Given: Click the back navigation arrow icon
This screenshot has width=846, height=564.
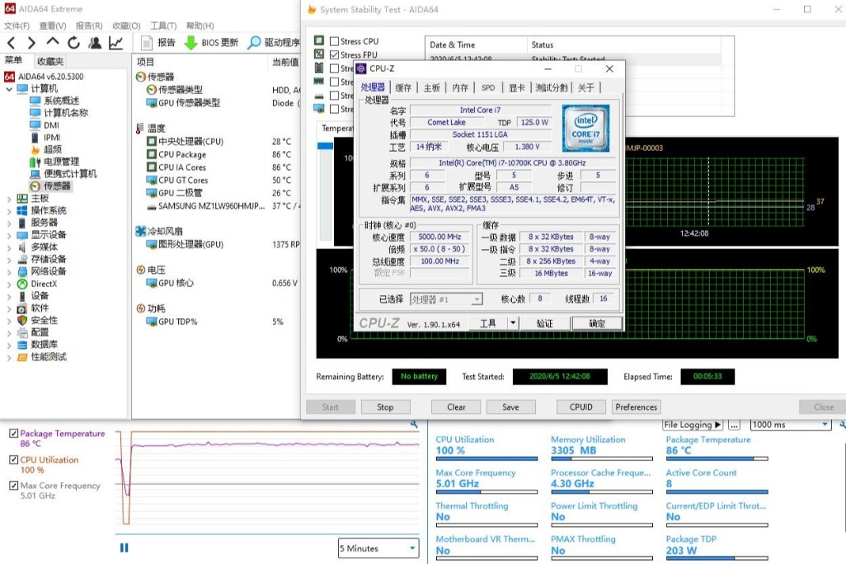Looking at the screenshot, I should tap(12, 43).
